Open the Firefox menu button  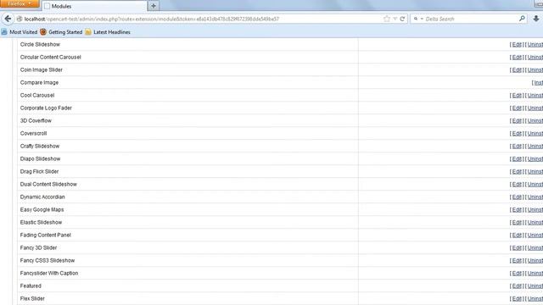pos(20,3)
